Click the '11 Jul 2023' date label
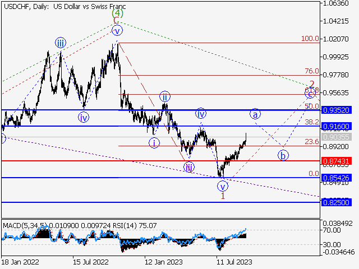Image resolution: width=359 pixels, height=269 pixels. (x=234, y=262)
